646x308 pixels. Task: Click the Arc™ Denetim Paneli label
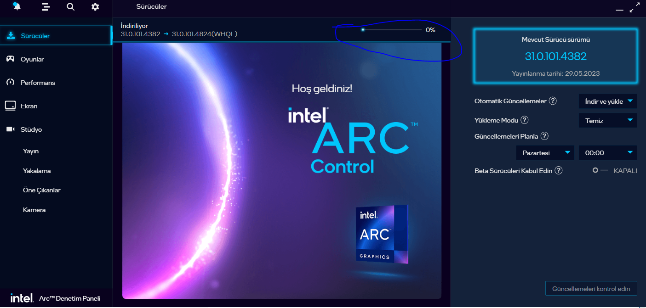coord(70,298)
